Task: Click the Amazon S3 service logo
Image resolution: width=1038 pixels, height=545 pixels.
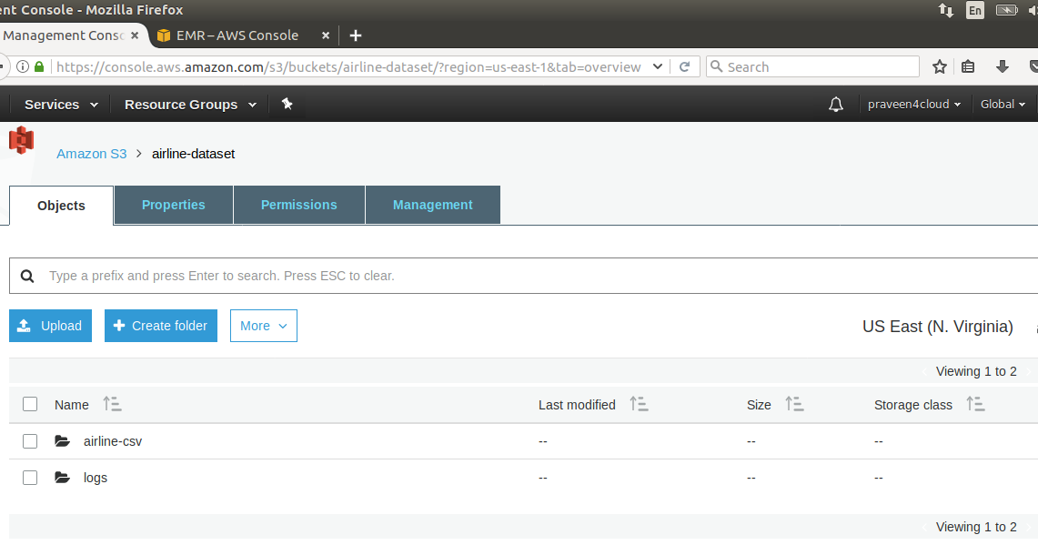Action: click(x=20, y=140)
